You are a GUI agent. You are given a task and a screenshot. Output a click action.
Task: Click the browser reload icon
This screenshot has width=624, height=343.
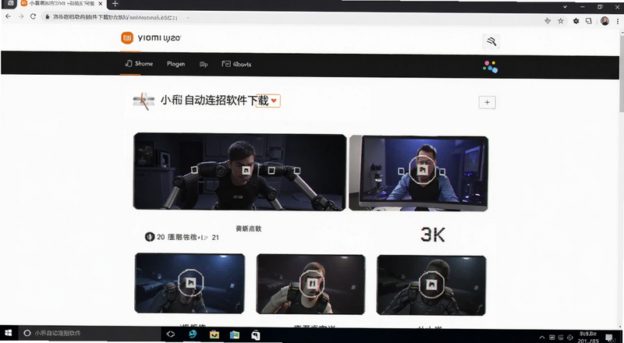(33, 16)
